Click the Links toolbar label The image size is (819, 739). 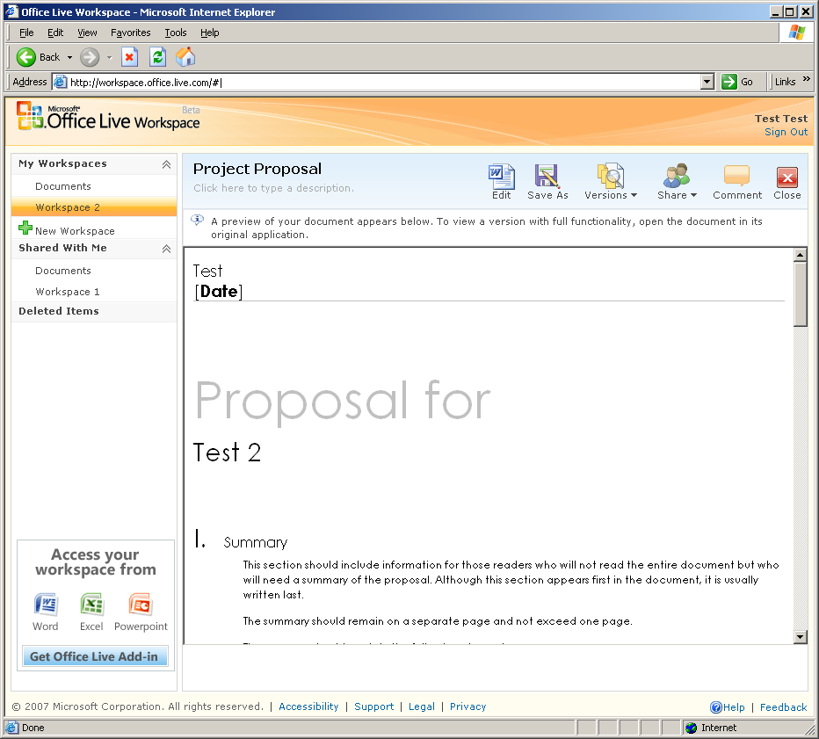tap(785, 82)
